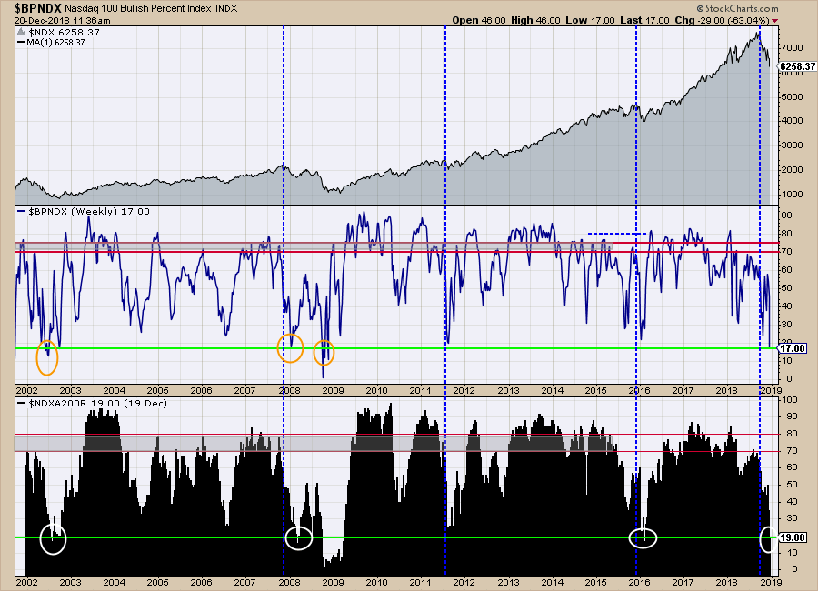Click the 20-Dec-2018 11:36am timestamp
Viewport: 818px width, 592px height.
click(x=63, y=20)
